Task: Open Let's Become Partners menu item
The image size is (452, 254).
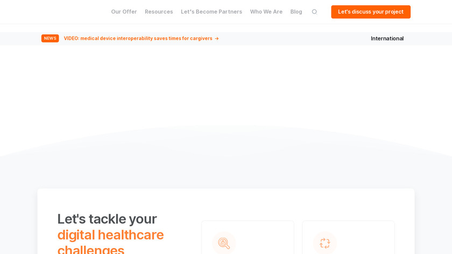Action: (211, 12)
